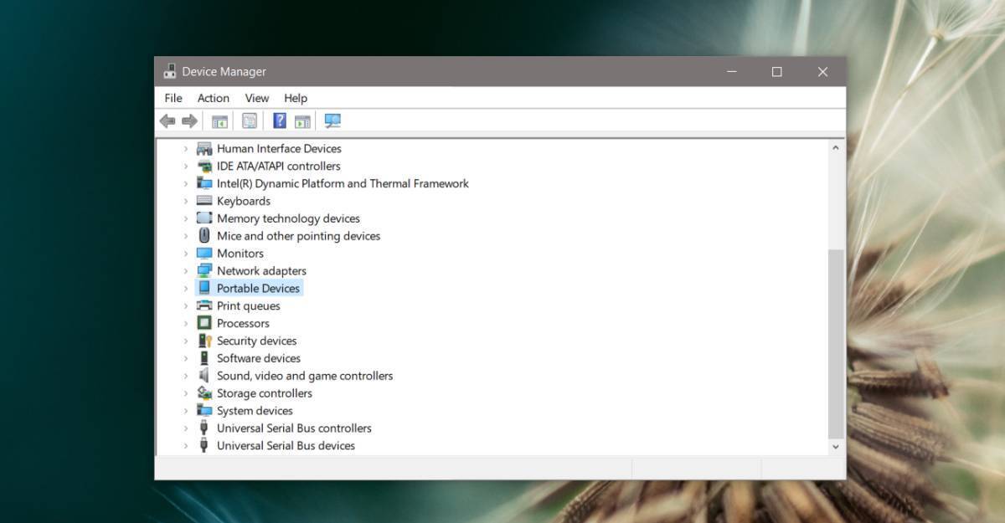Open the Action menu
1005x523 pixels.
click(x=214, y=98)
